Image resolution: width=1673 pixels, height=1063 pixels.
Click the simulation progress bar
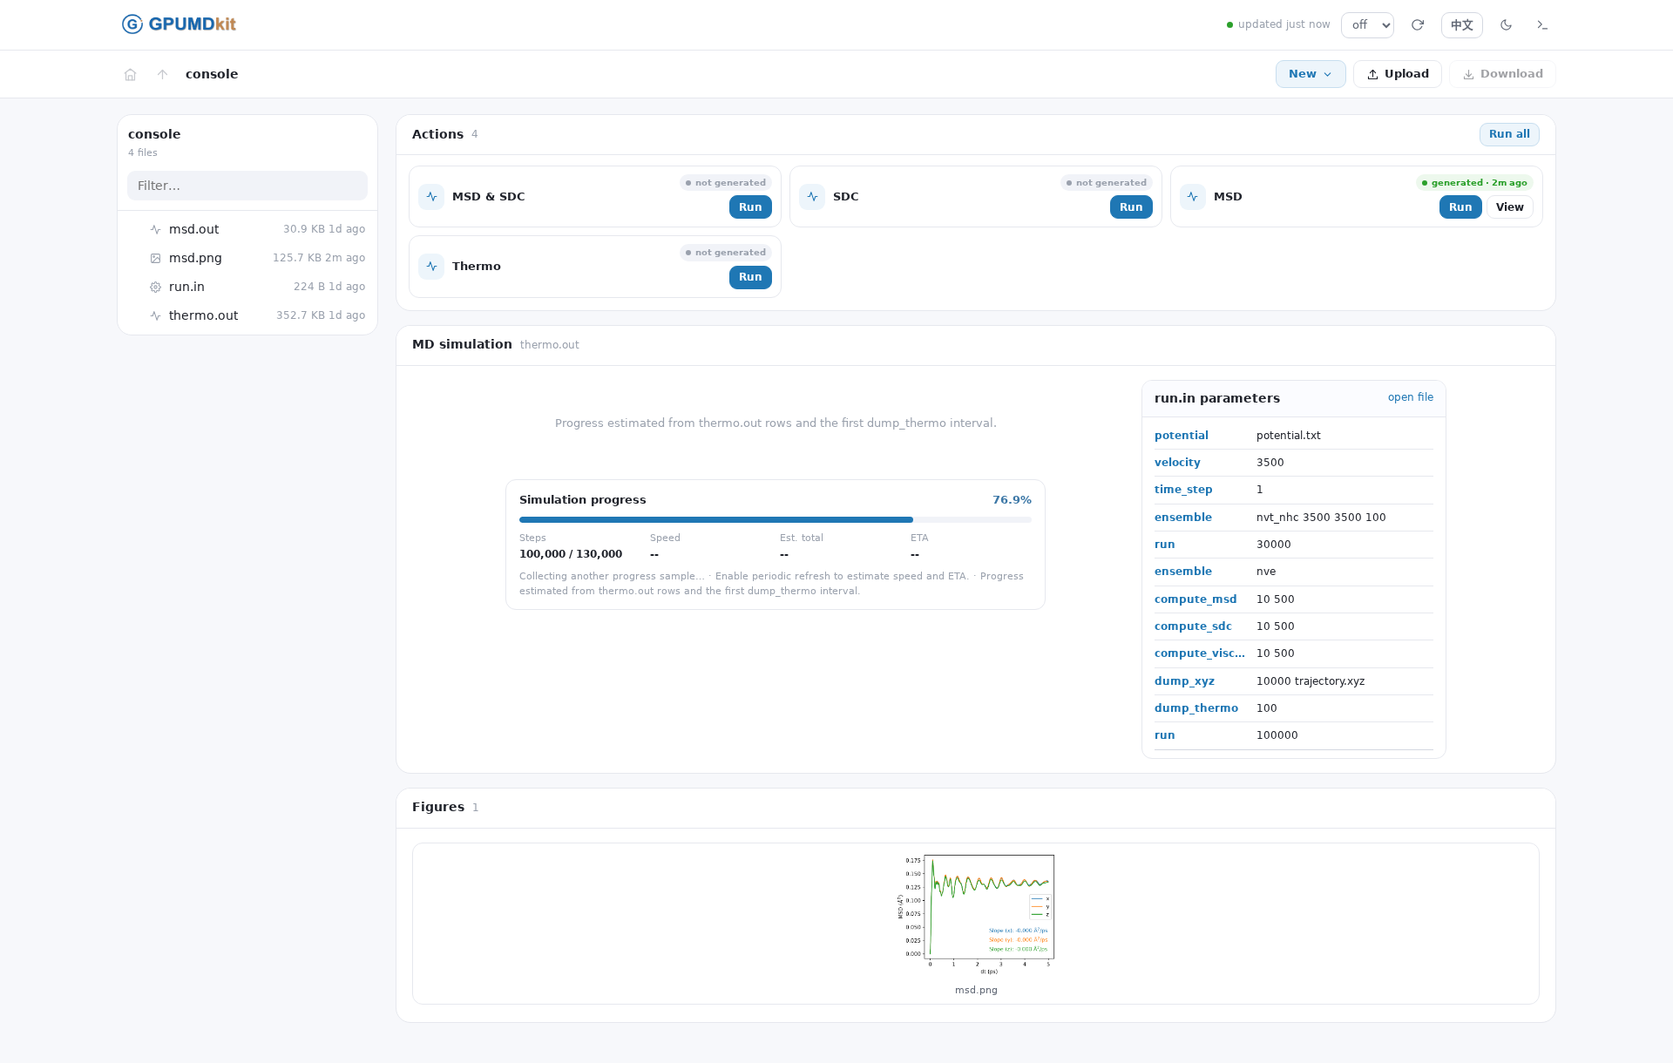point(776,520)
